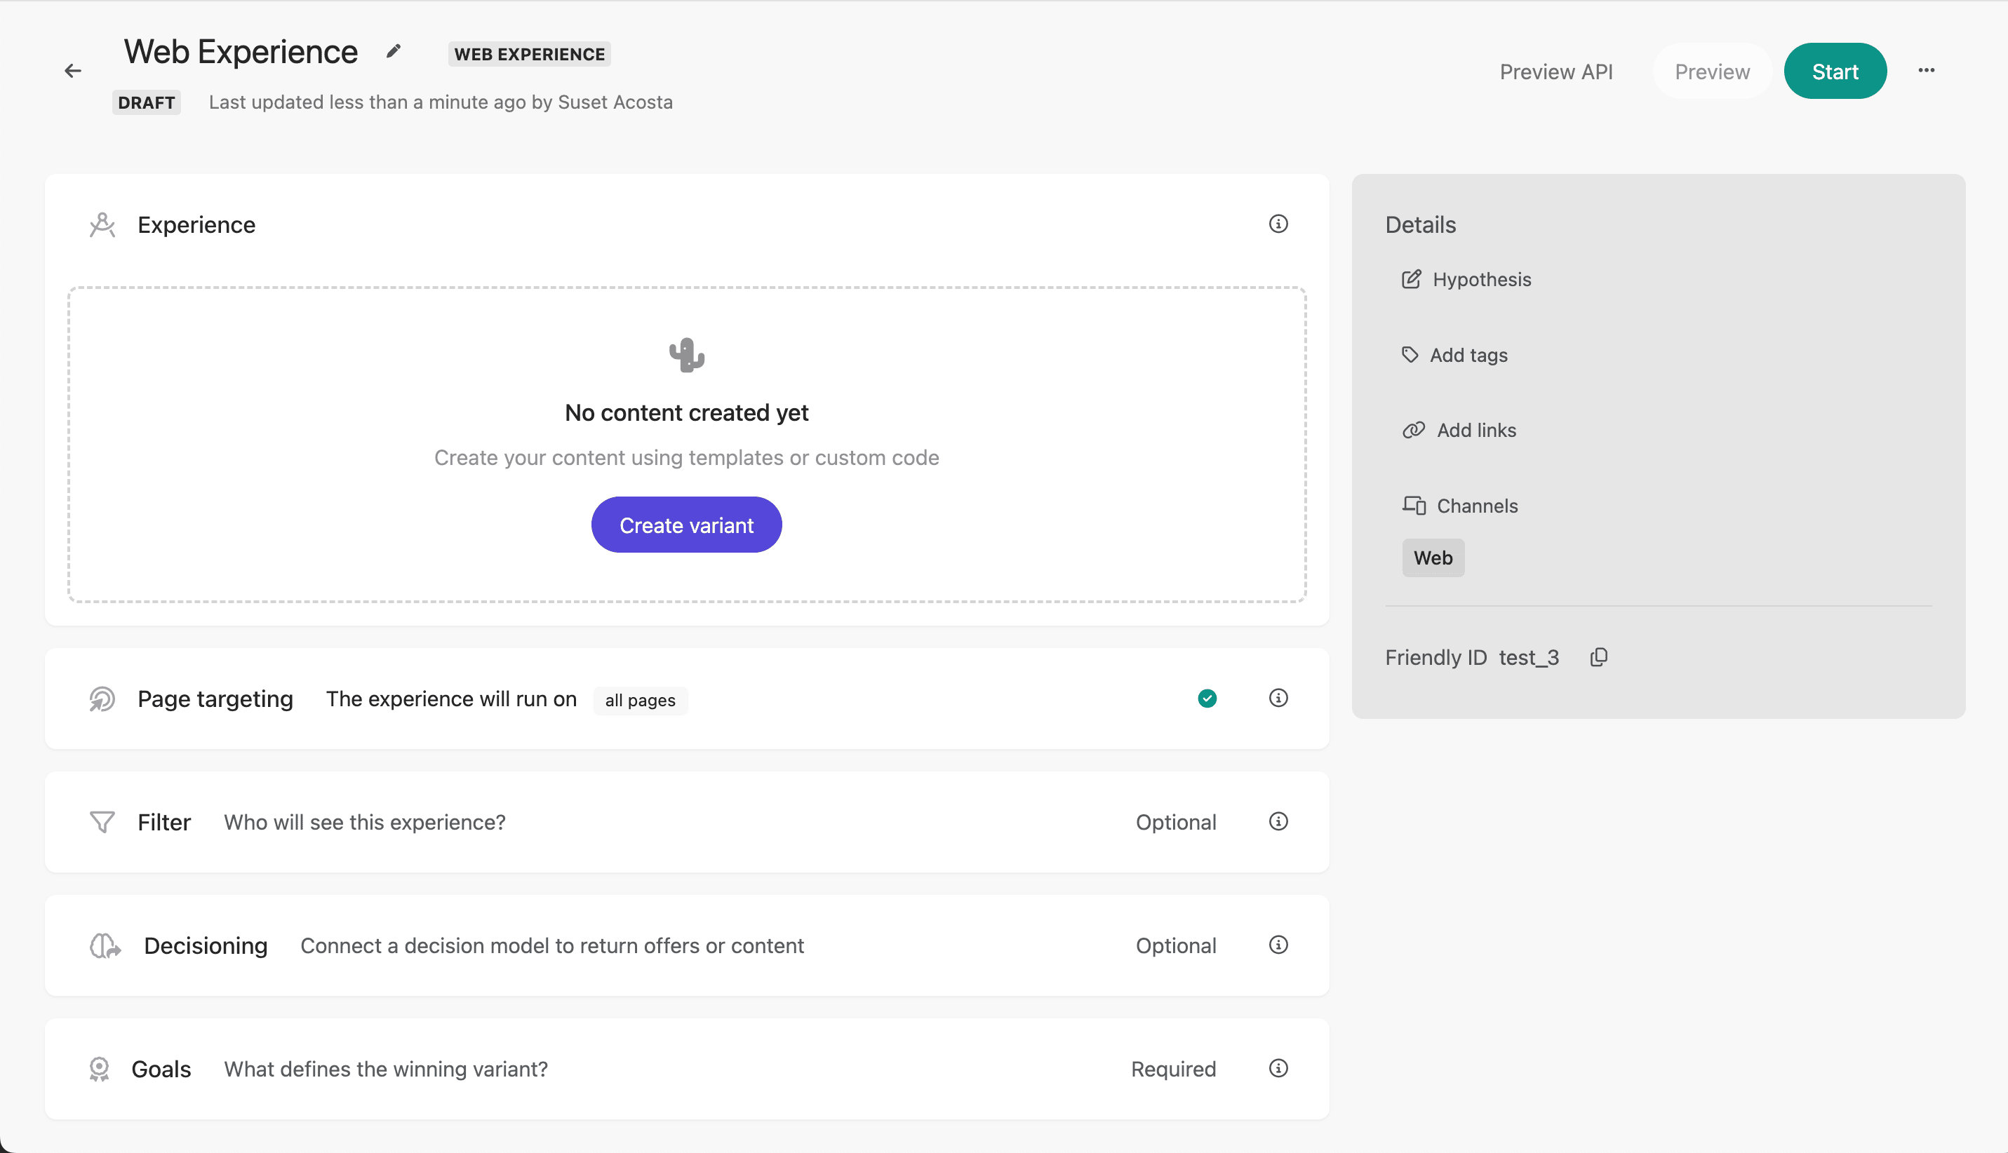Screen dimensions: 2008x1153
Task: Click the copy icon next to test_3
Action: (1598, 656)
